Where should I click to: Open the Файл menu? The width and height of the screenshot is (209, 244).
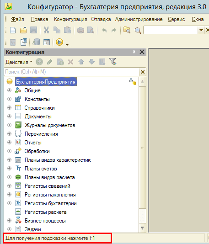(17, 19)
